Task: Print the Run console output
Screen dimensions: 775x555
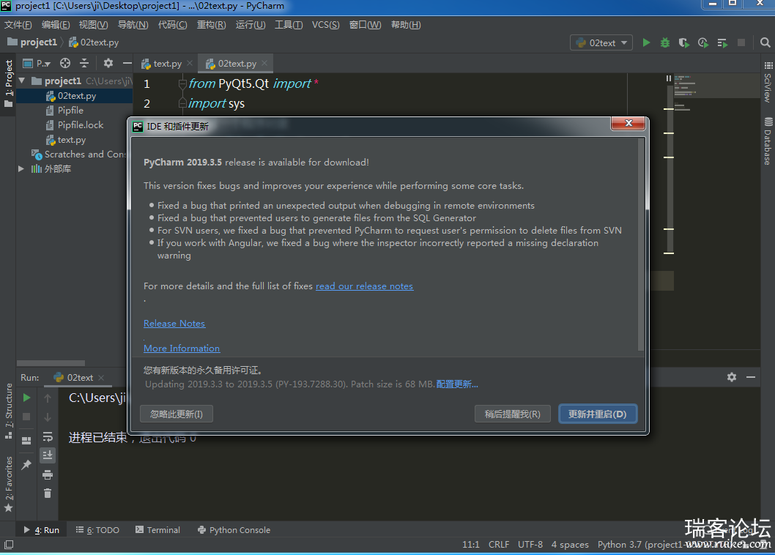Action: (48, 475)
